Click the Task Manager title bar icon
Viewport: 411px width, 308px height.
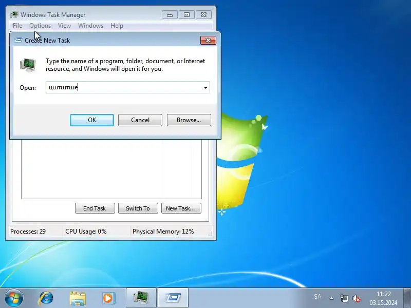coord(14,15)
